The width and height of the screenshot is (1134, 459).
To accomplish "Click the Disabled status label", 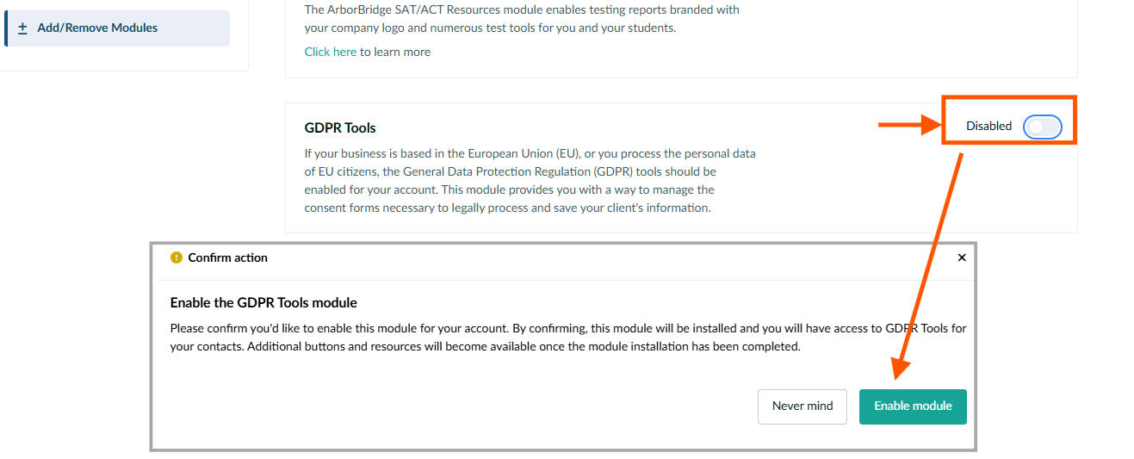I will (988, 126).
